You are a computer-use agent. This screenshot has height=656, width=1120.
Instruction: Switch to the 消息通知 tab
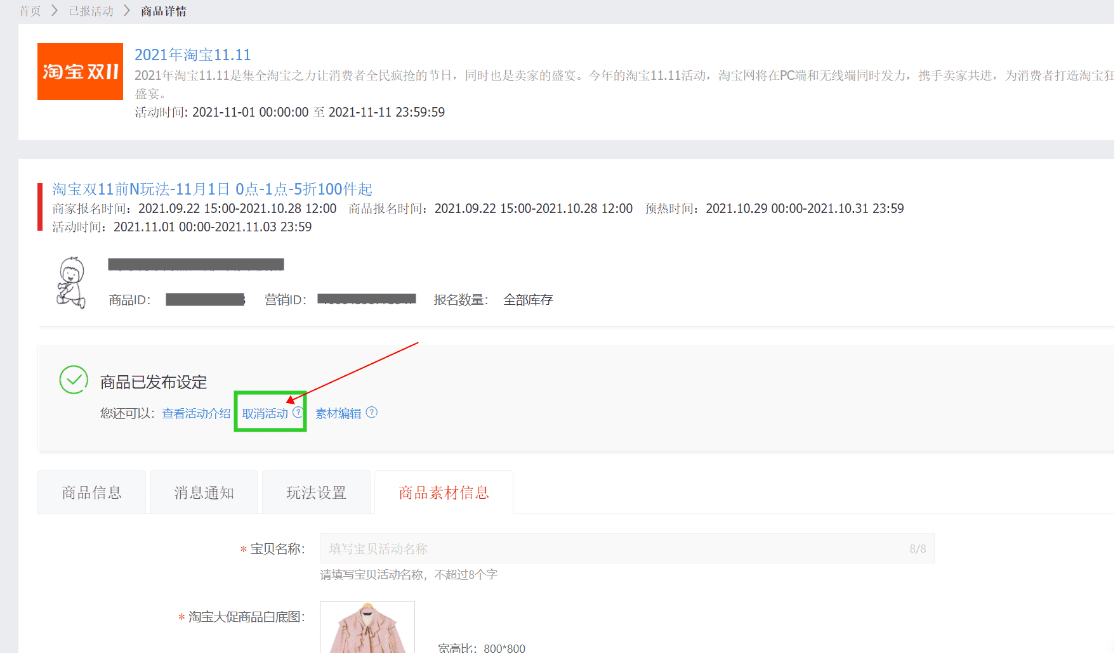click(204, 492)
